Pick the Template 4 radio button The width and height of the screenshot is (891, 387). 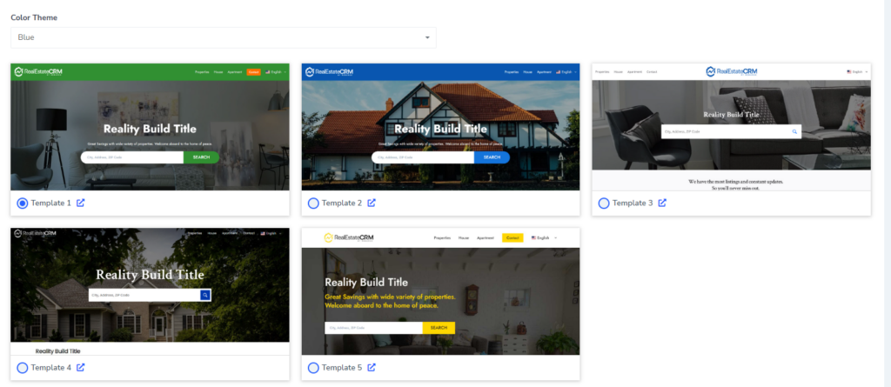23,367
